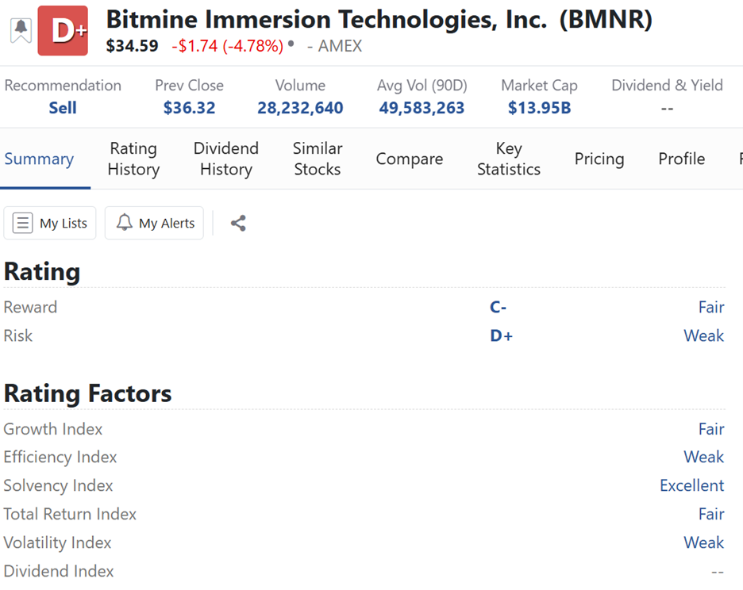Go to the Similar Stocks tab
Image resolution: width=743 pixels, height=590 pixels.
click(318, 159)
